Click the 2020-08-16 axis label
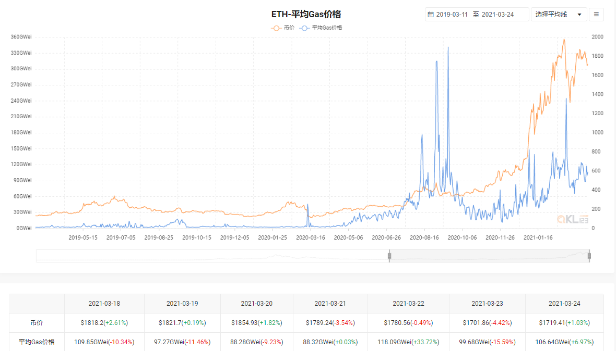 coord(424,237)
